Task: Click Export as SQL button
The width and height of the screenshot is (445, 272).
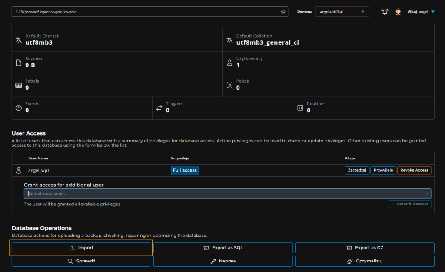Action: (x=223, y=248)
